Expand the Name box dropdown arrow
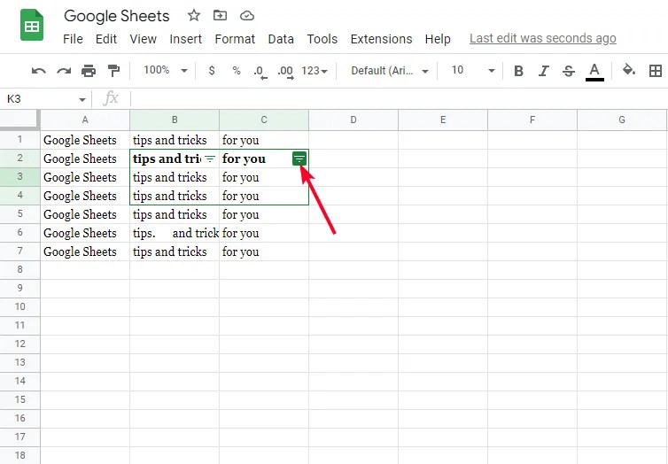The image size is (668, 464). point(82,100)
